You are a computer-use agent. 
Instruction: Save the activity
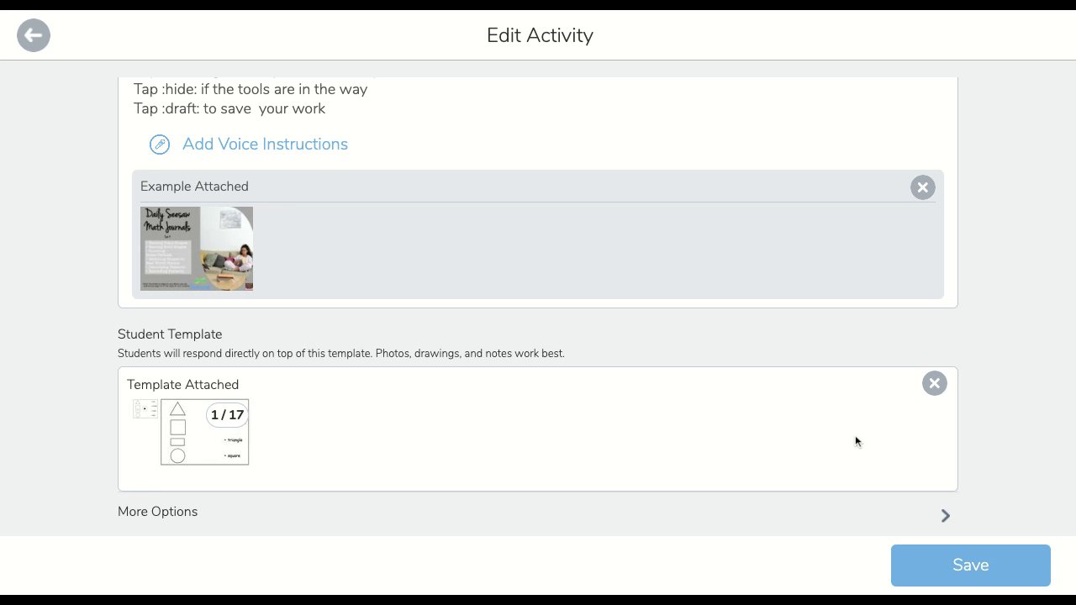(x=970, y=566)
